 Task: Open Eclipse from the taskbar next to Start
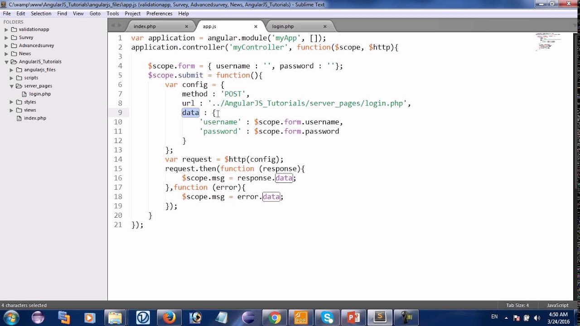pos(38,317)
